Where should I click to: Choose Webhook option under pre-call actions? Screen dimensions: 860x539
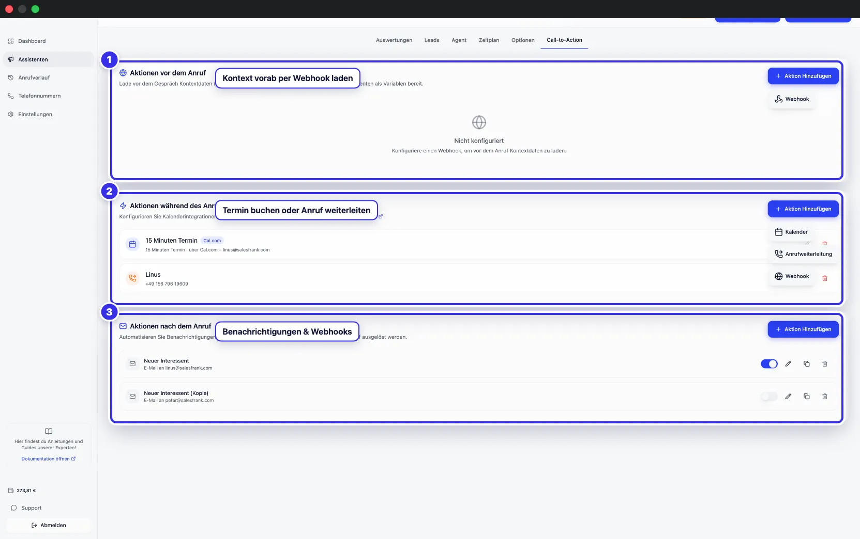792,99
